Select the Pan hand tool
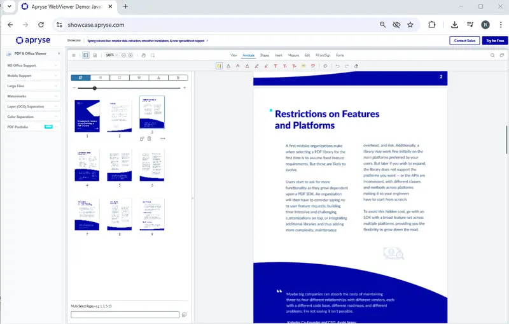Image resolution: width=509 pixels, height=324 pixels. coord(144,55)
